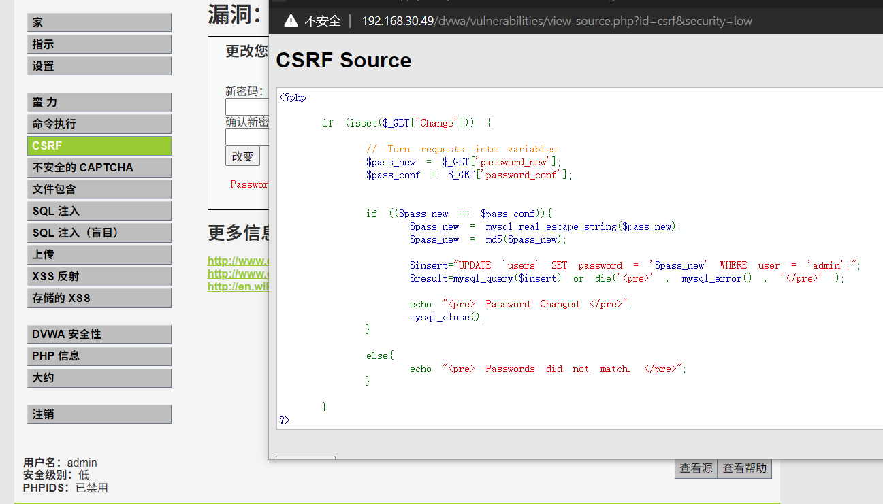The image size is (883, 504).
Task: Click the 安全级别: 低 status text
Action: [x=56, y=475]
